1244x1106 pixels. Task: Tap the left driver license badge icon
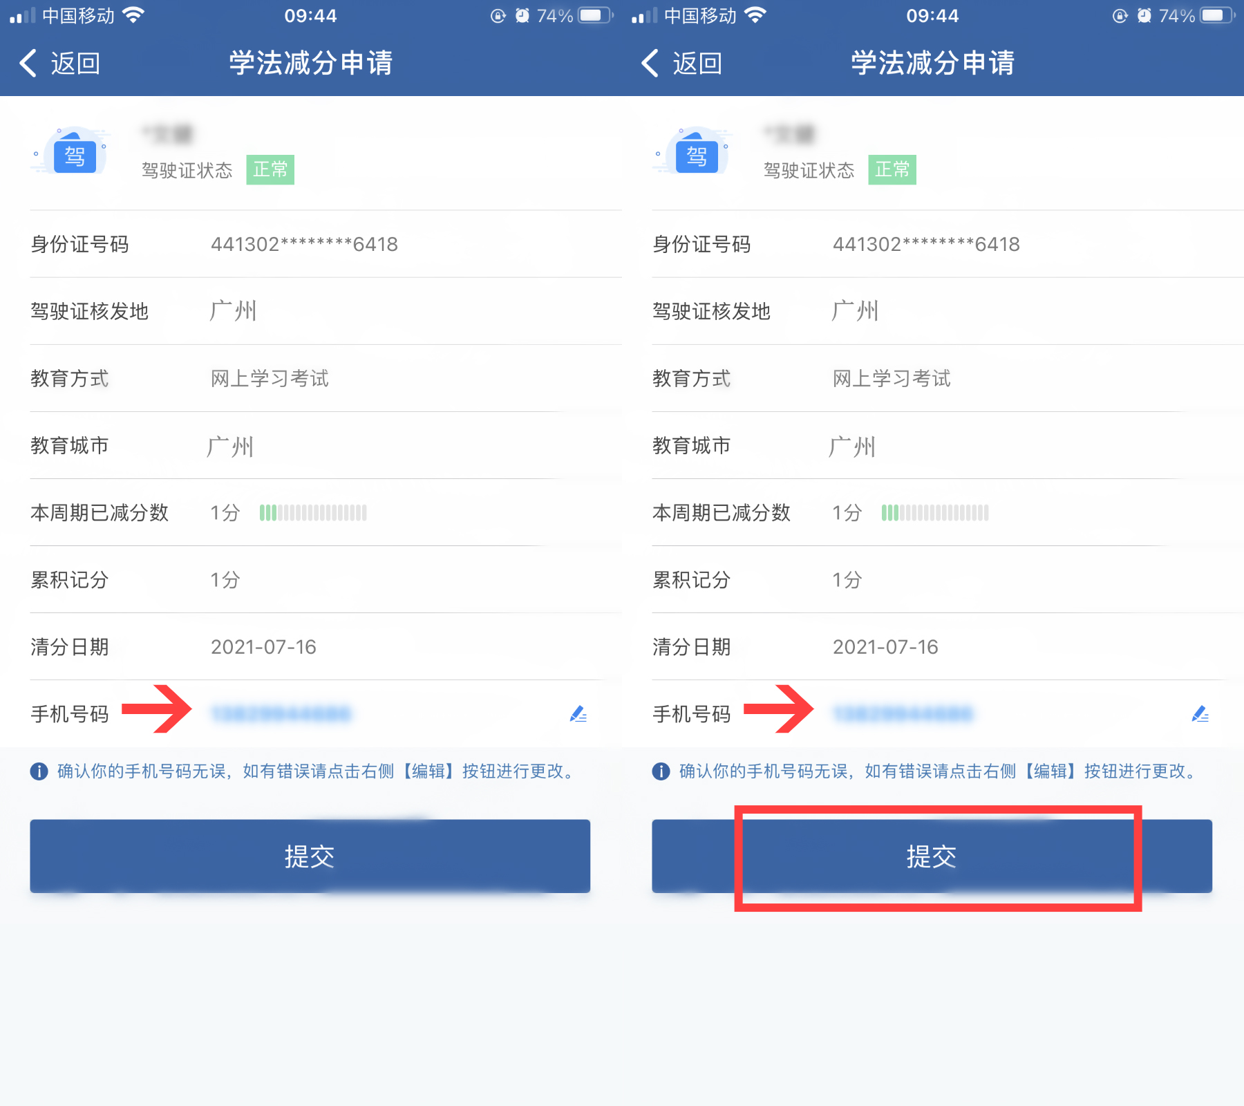74,153
